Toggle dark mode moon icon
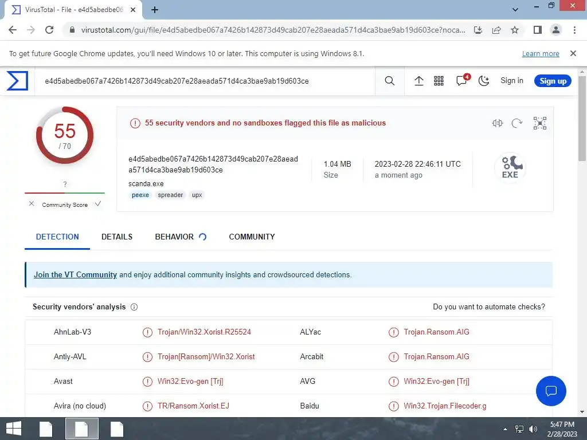 point(484,81)
